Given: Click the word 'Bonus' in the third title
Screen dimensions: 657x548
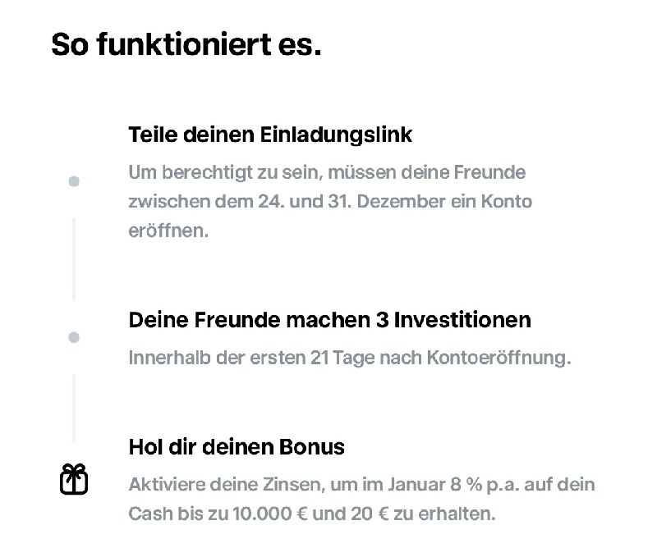Looking at the screenshot, I should (311, 447).
